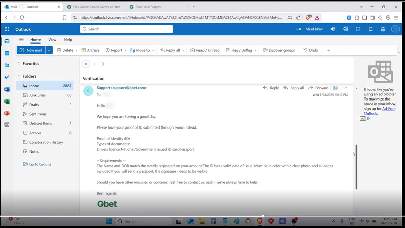Click the Meet Now button

[x=309, y=29]
